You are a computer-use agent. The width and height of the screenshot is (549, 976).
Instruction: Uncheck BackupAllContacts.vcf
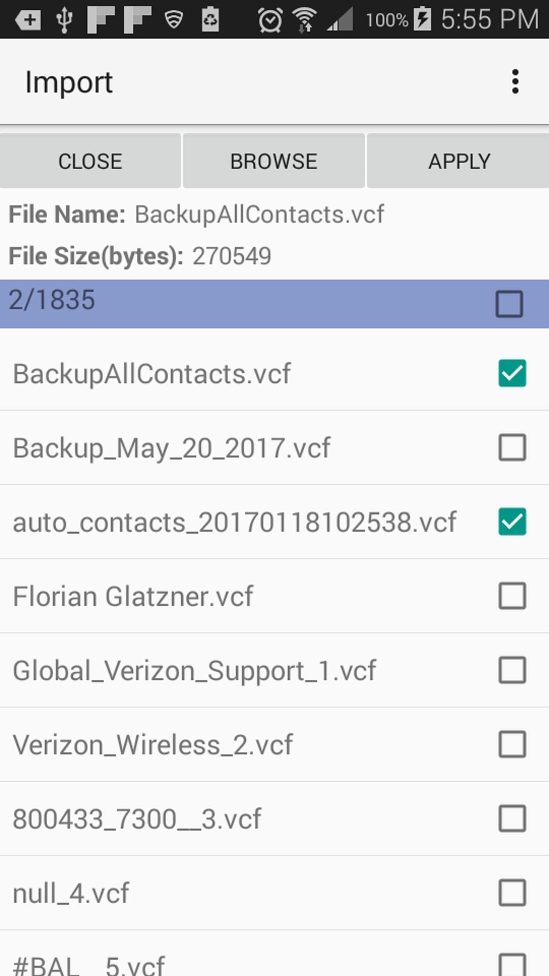(x=512, y=374)
